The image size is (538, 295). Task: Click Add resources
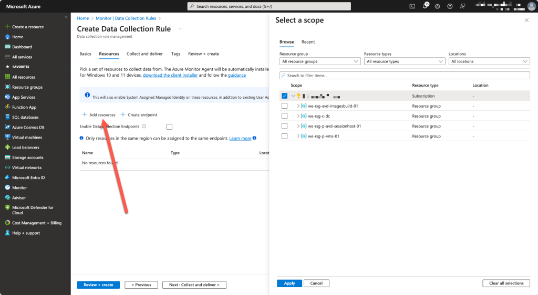pyautogui.click(x=99, y=115)
